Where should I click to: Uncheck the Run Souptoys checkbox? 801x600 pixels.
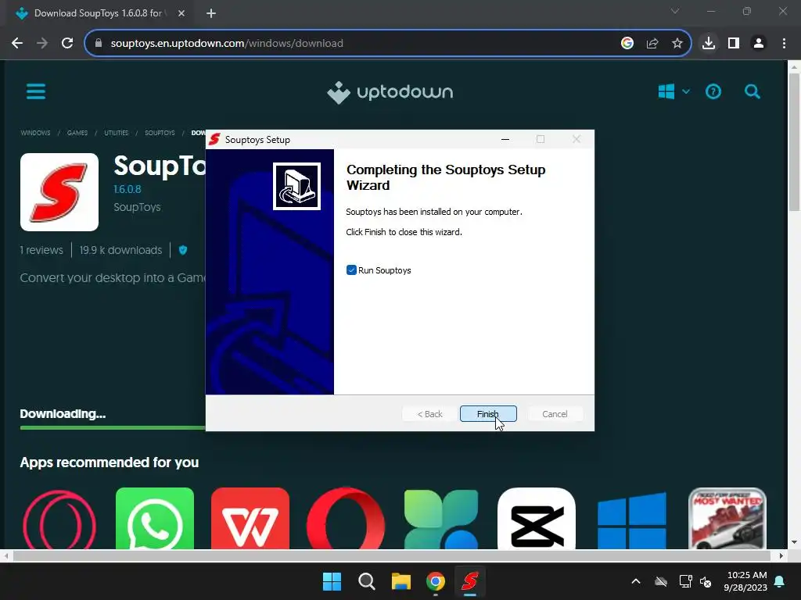[351, 270]
